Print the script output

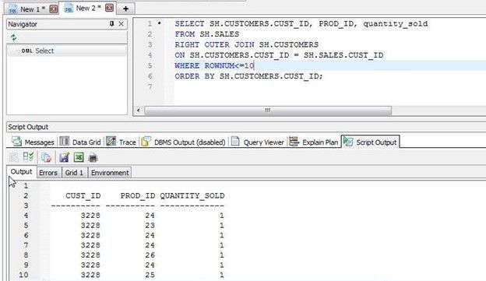93,157
